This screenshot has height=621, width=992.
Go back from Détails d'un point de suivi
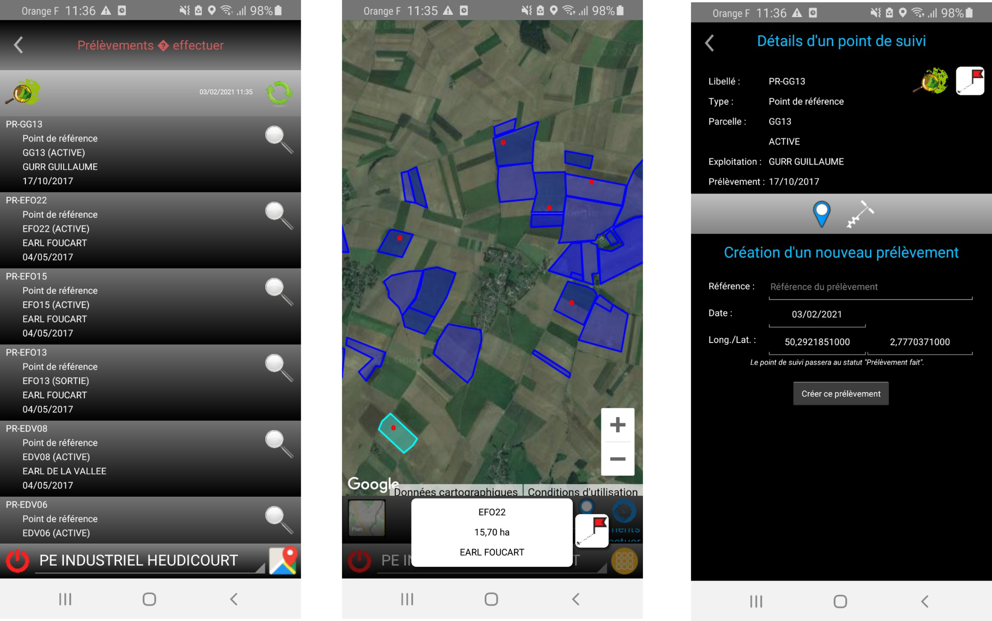709,43
